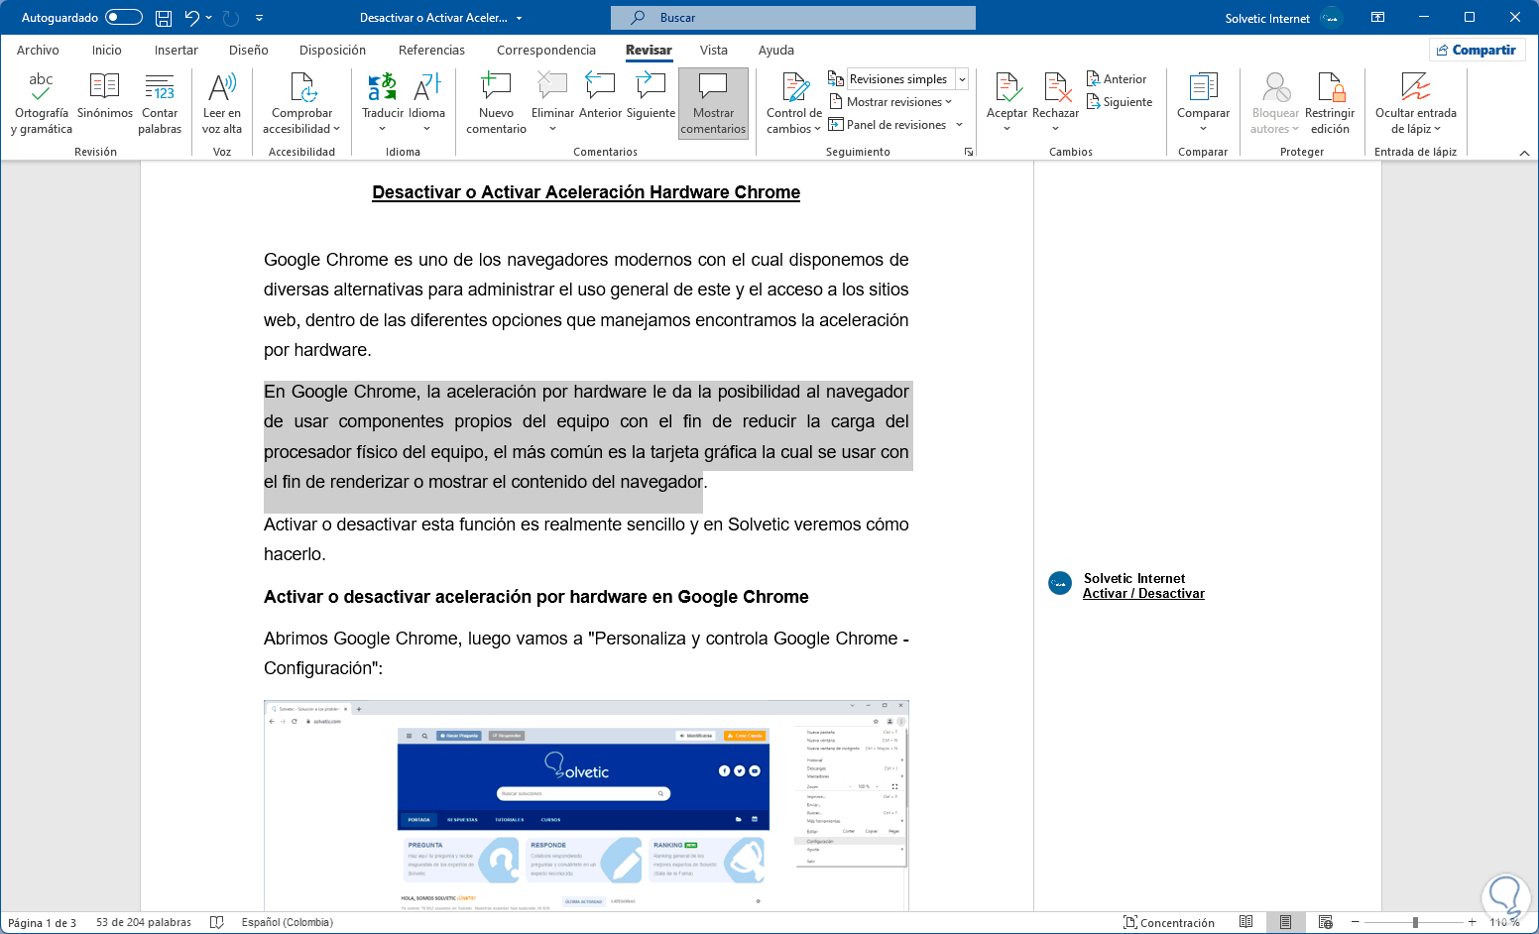1539x934 pixels.
Task: Open the Referencias tab
Action: 431,50
